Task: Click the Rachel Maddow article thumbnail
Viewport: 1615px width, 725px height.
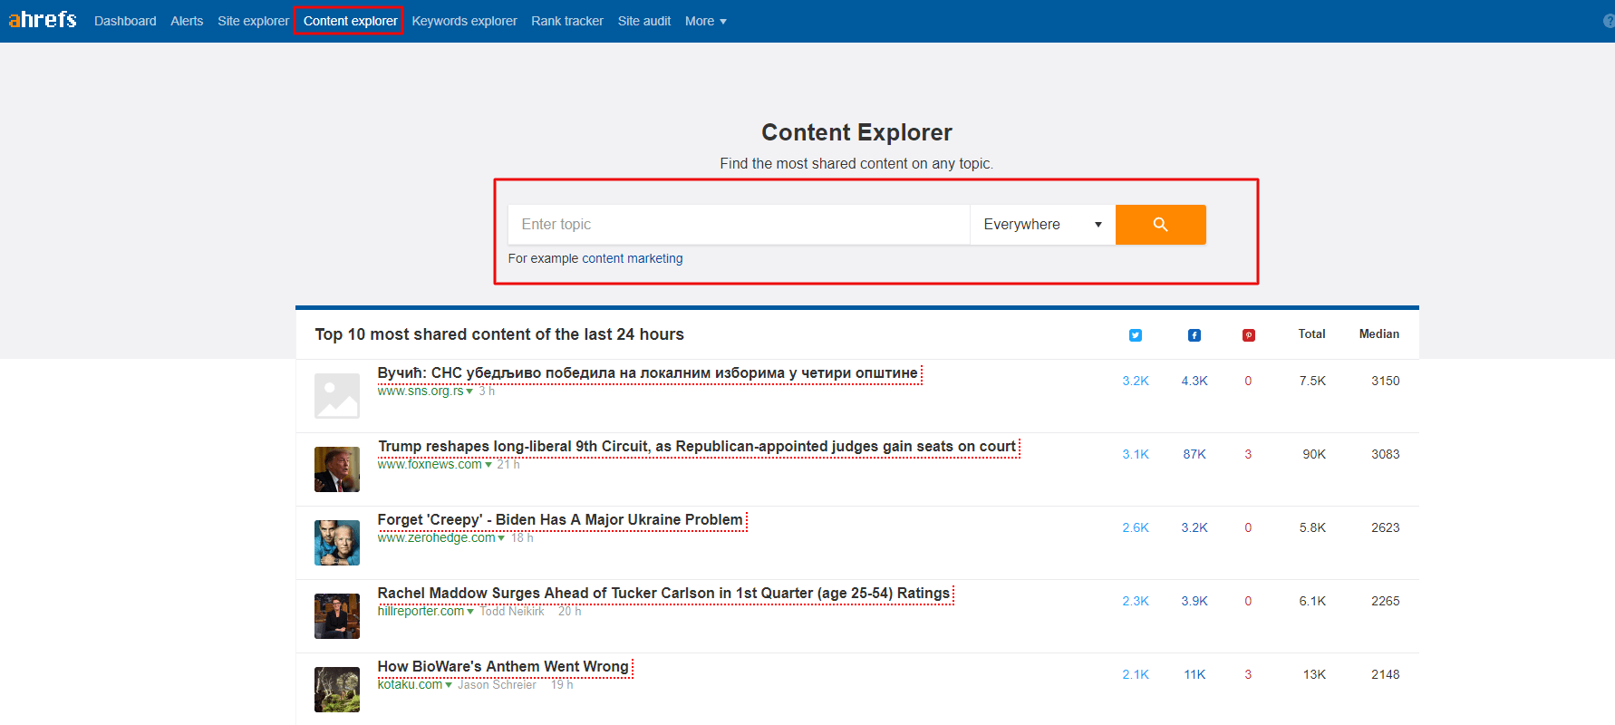Action: click(x=337, y=616)
